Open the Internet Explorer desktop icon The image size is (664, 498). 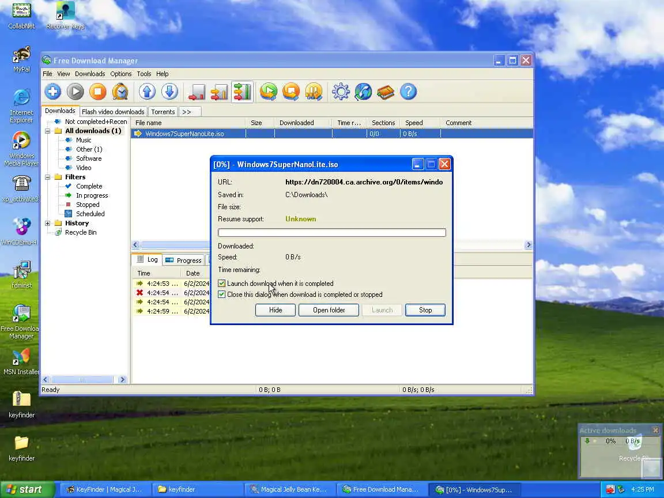[x=21, y=106]
